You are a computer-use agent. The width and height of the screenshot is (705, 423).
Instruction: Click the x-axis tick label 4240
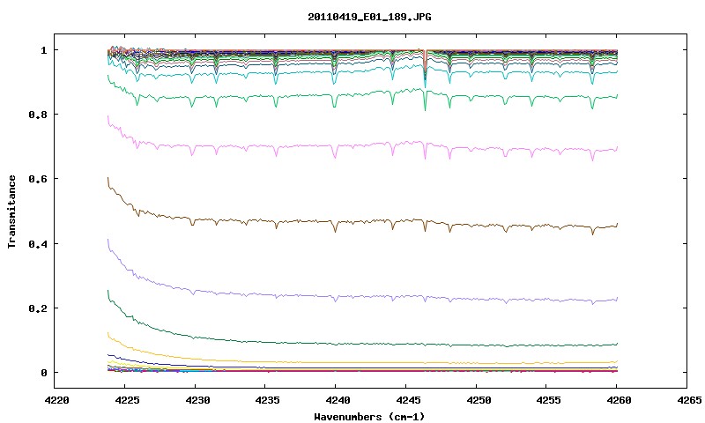[x=338, y=400]
